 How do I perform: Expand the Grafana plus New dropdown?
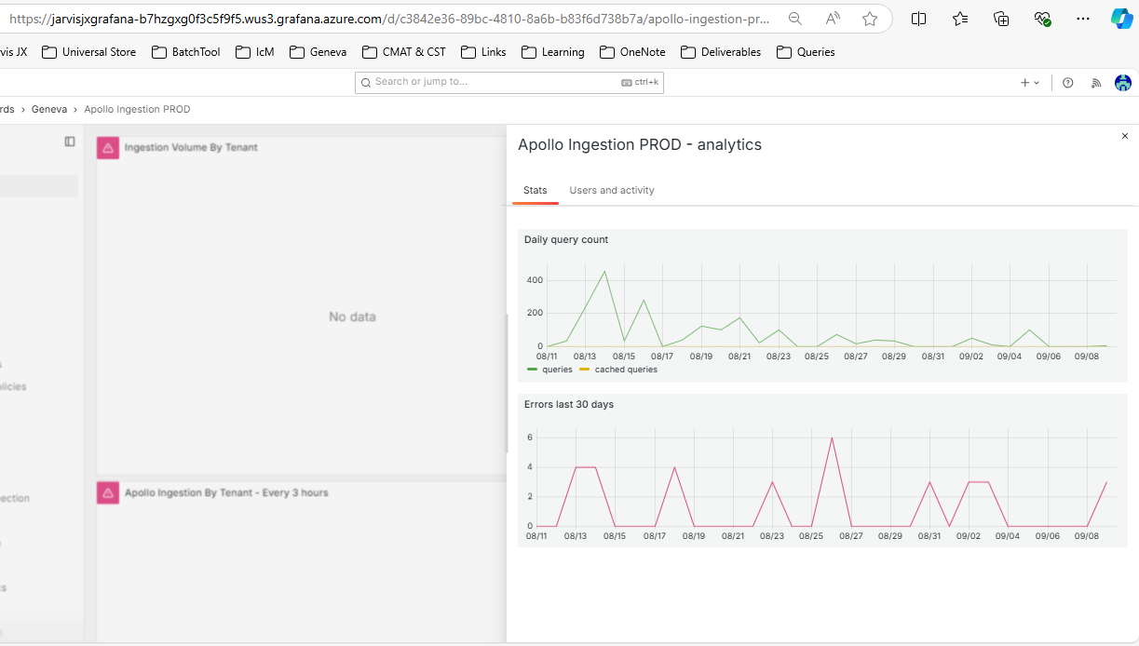[1030, 83]
